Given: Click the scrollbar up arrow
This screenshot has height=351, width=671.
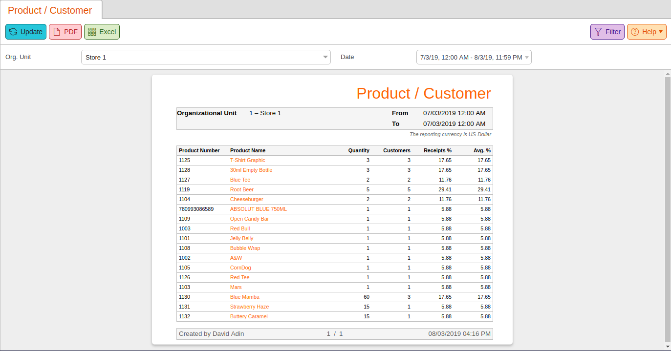Looking at the screenshot, I should pyautogui.click(x=668, y=74).
